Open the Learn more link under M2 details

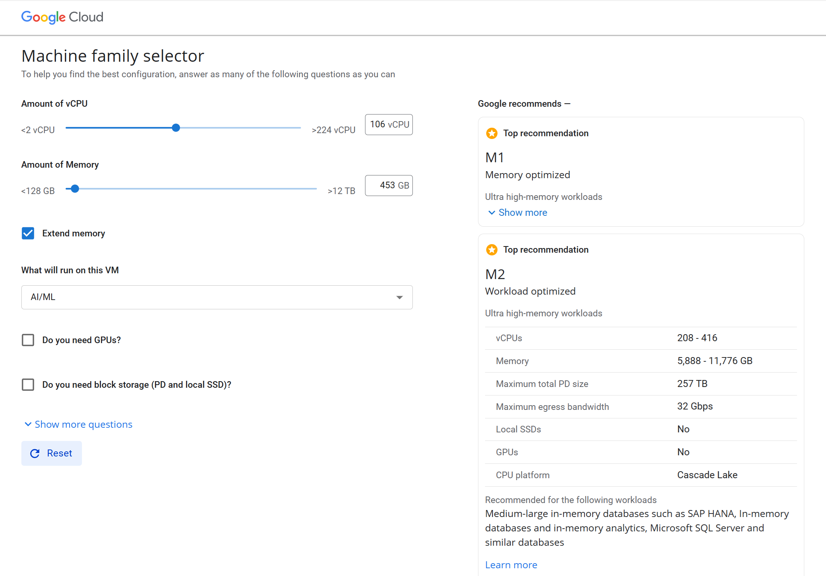(x=511, y=565)
